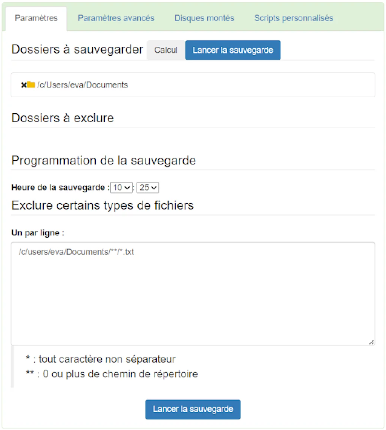
Task: Switch to the Paramètres tab
Action: [36, 18]
